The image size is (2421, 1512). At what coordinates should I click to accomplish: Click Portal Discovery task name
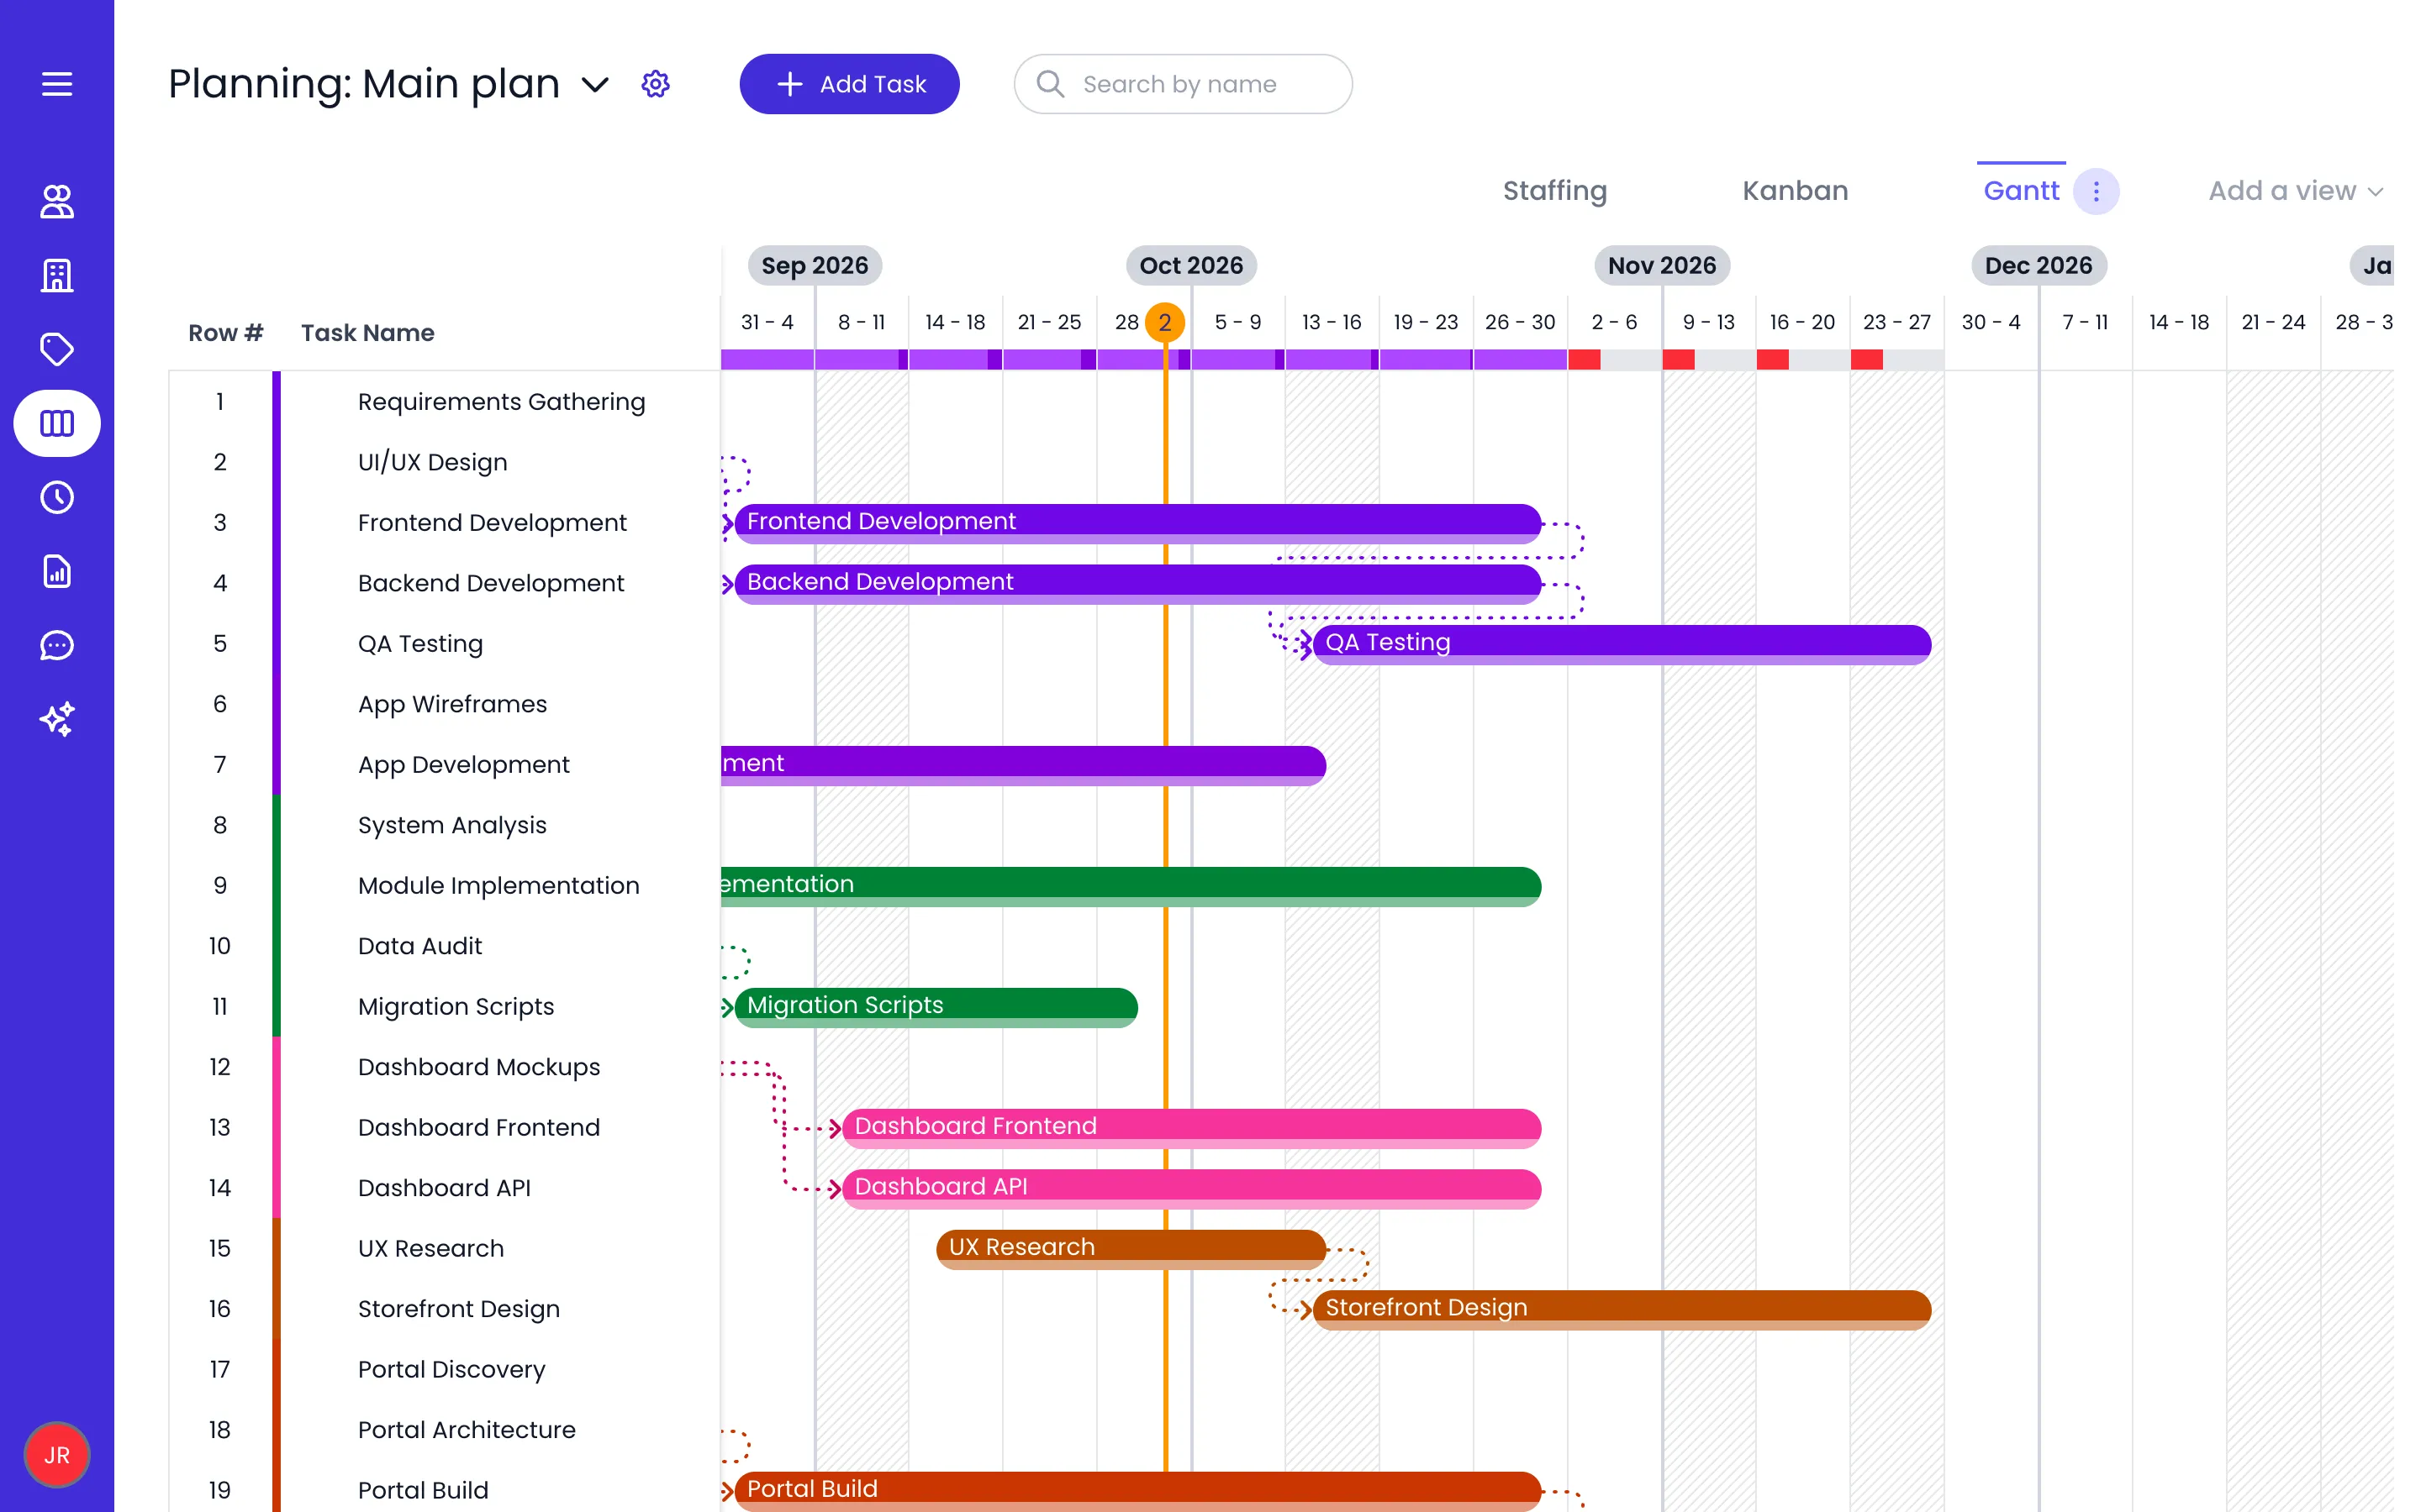tap(451, 1370)
